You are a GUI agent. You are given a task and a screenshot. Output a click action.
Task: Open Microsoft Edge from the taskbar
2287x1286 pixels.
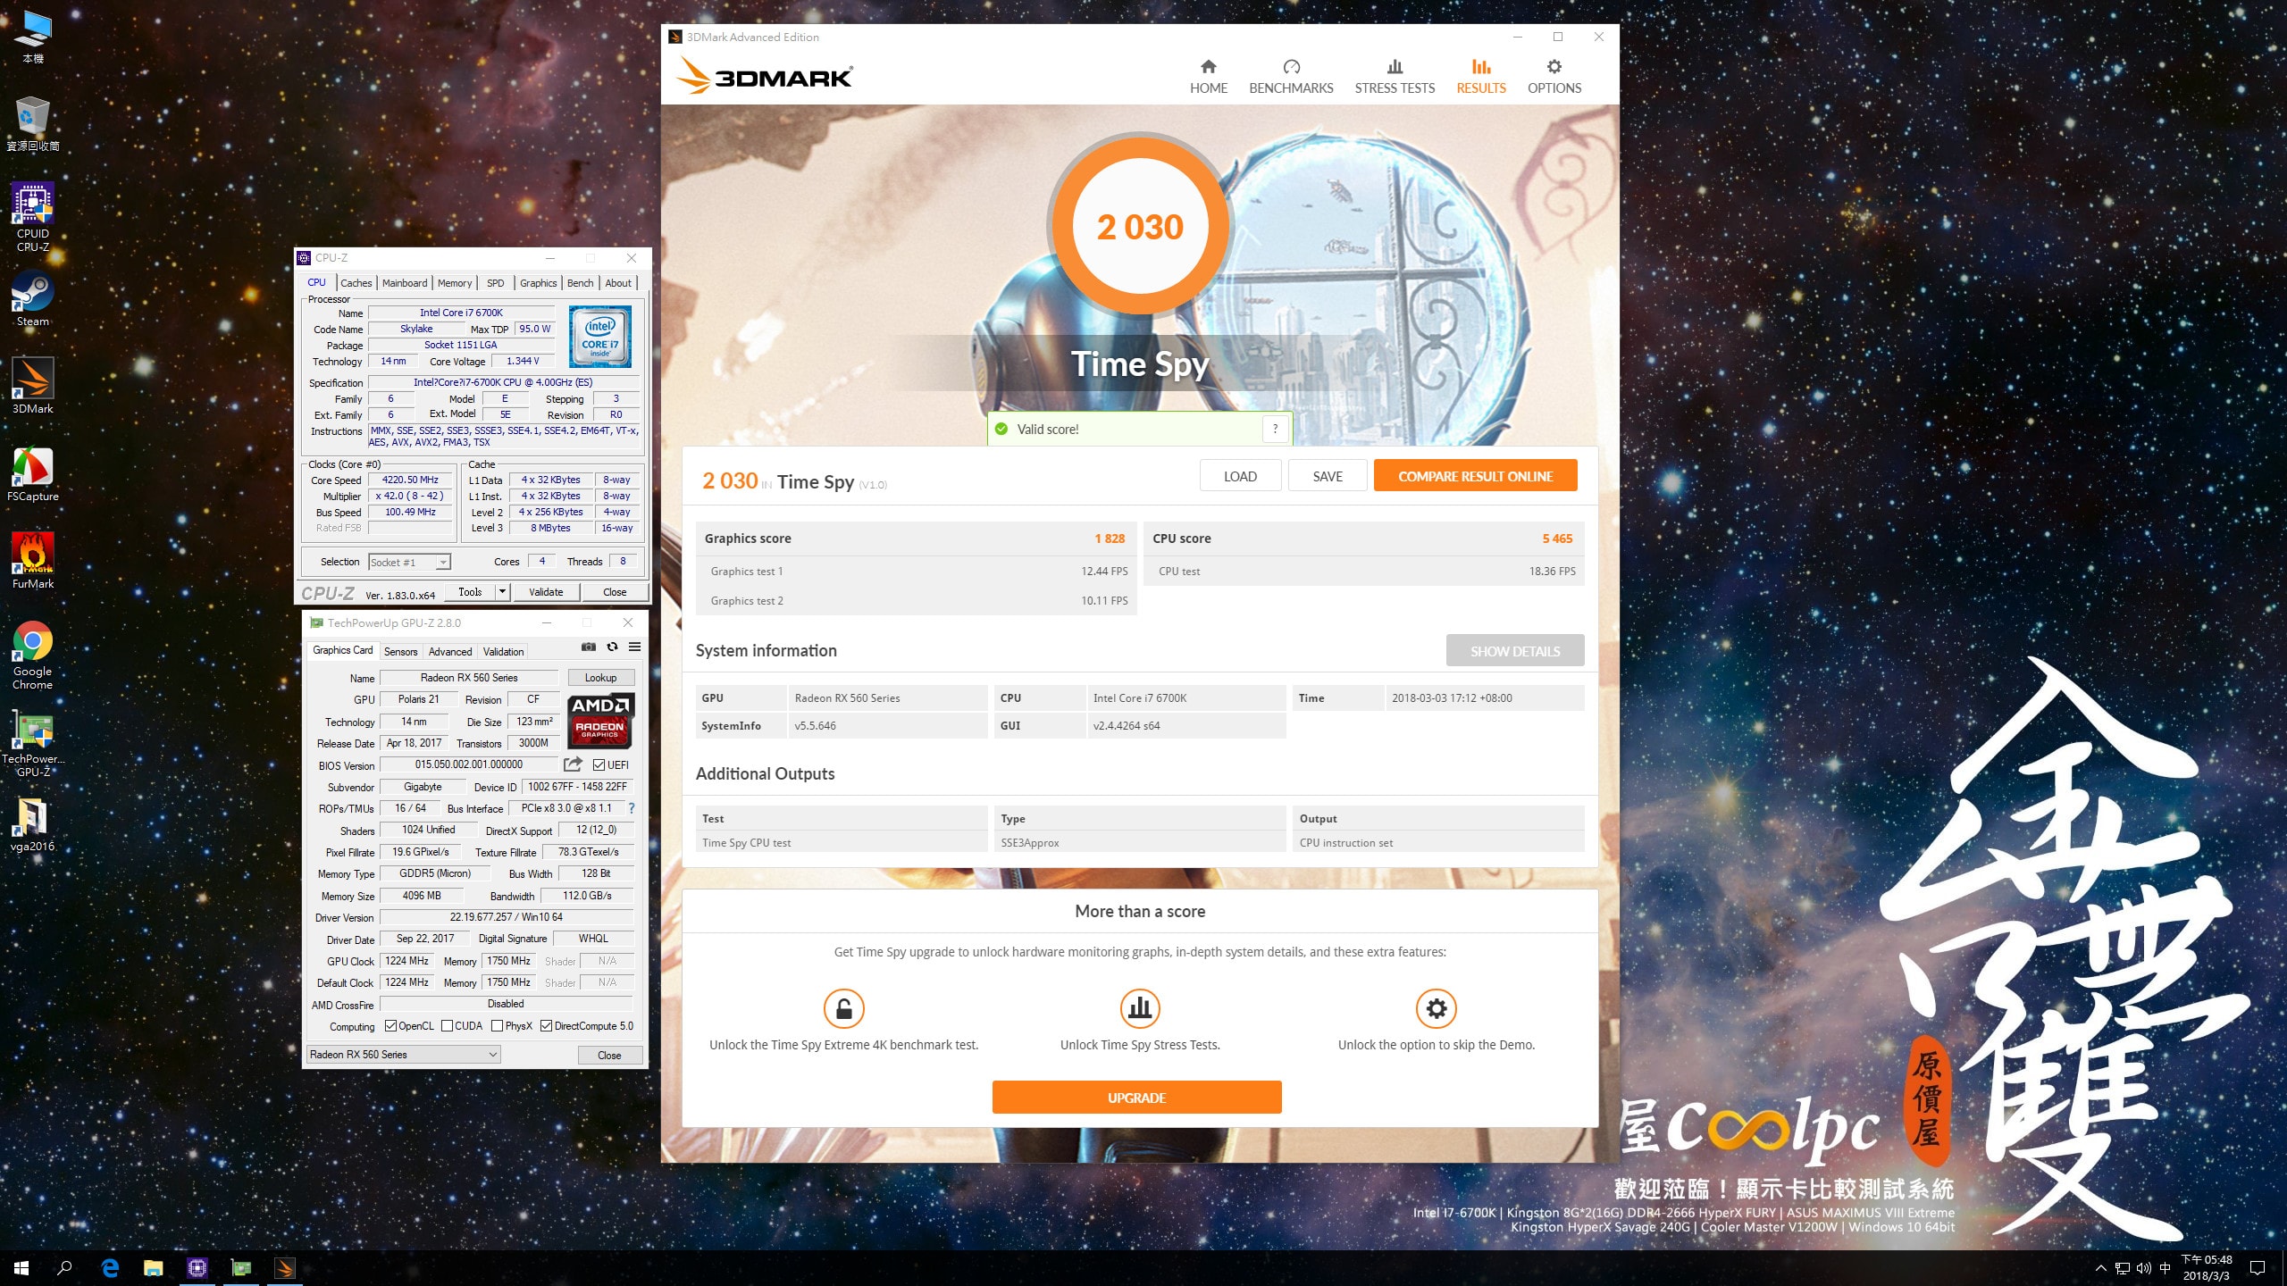click(x=110, y=1268)
